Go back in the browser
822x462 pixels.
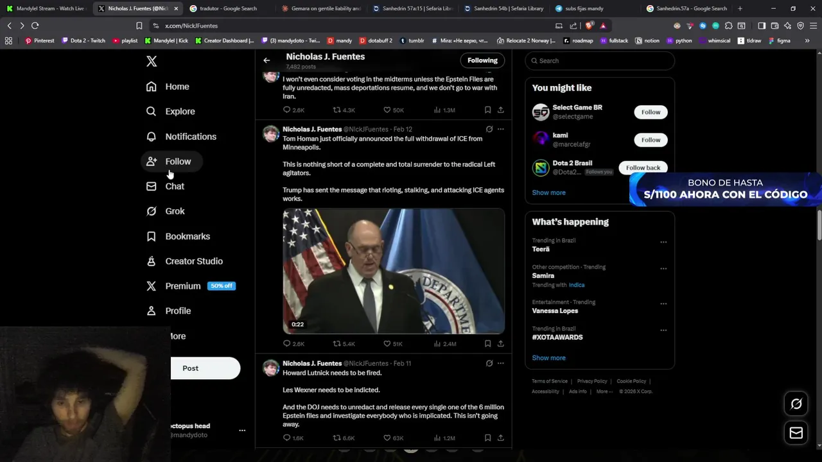point(9,26)
